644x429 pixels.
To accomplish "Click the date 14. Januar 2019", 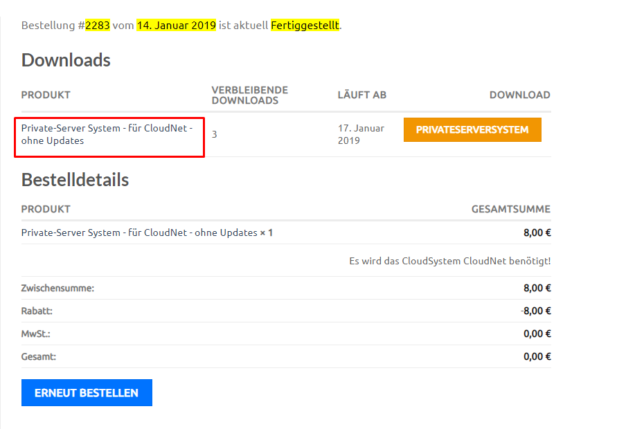I will pos(176,26).
